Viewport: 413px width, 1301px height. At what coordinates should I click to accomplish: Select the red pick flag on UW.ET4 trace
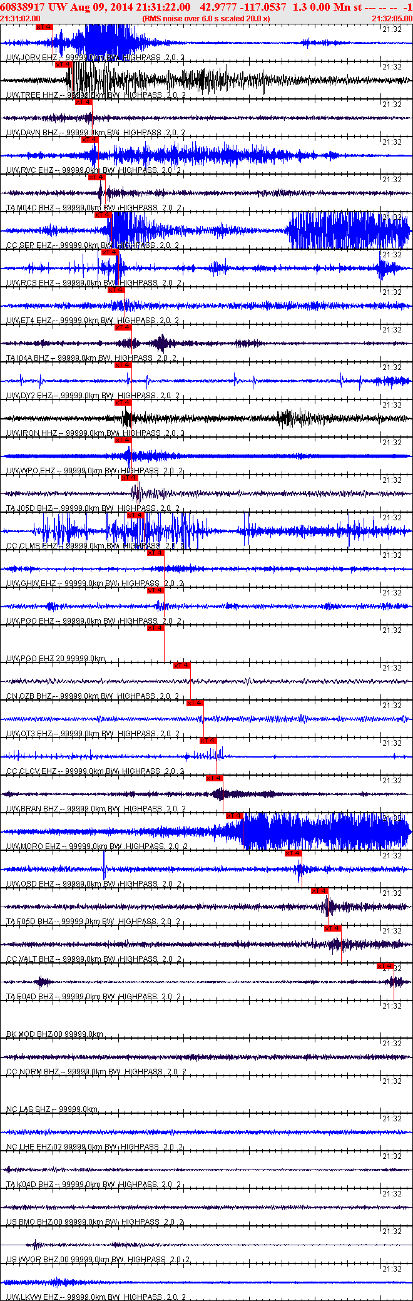116,290
